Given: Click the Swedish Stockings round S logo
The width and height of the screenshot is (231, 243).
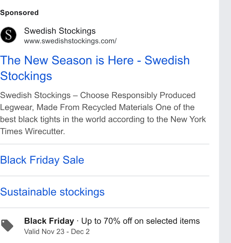Looking at the screenshot, I should (x=8, y=35).
